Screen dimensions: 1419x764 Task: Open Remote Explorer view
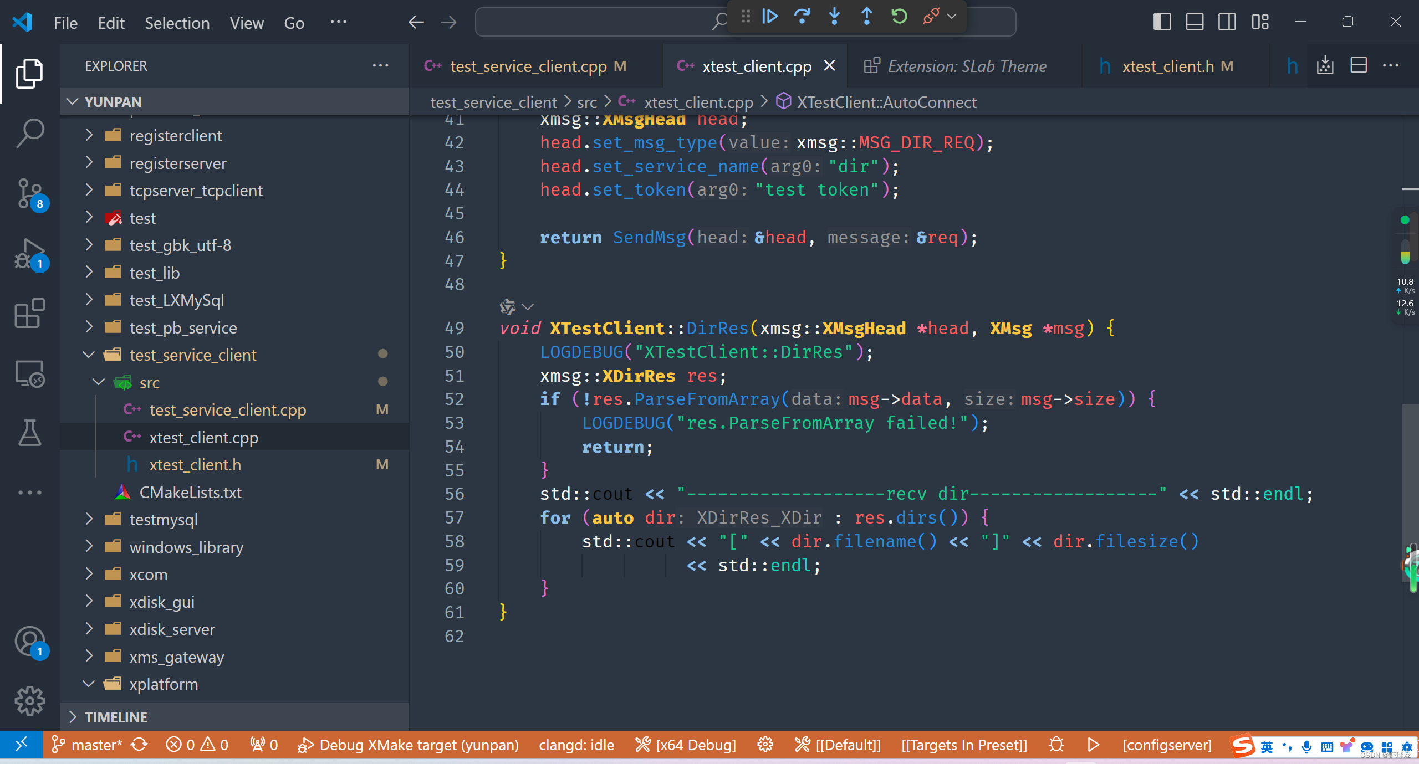[29, 373]
